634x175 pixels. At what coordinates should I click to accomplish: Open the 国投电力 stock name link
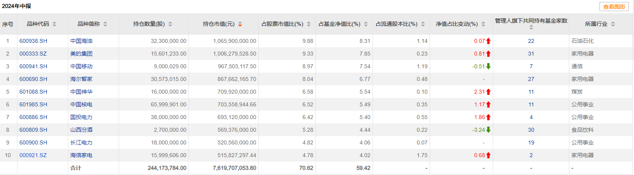81,117
